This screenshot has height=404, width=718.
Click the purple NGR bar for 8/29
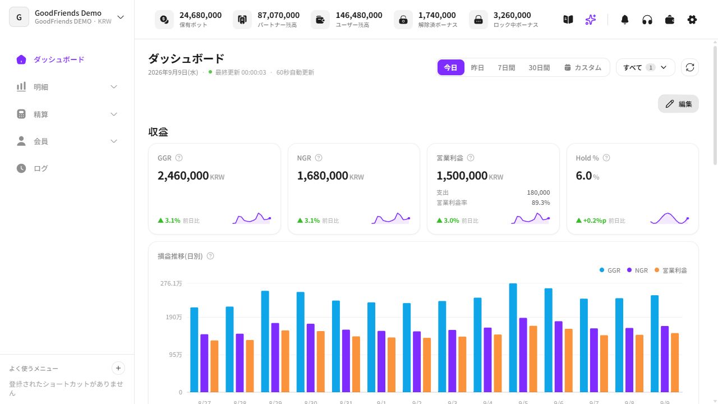(275, 357)
